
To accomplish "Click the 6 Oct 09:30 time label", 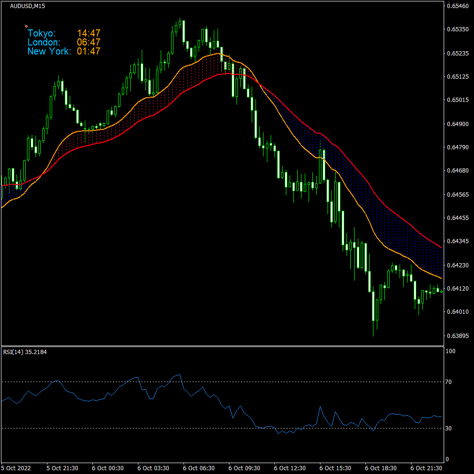I will click(x=244, y=468).
